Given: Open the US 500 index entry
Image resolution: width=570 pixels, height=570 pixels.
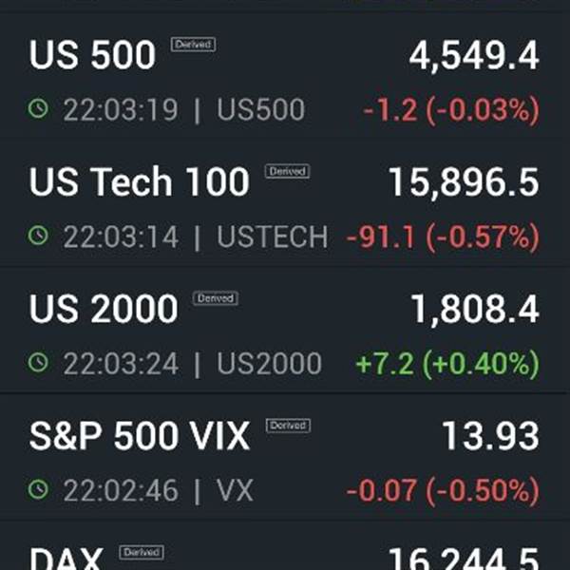Looking at the screenshot, I should point(285,76).
